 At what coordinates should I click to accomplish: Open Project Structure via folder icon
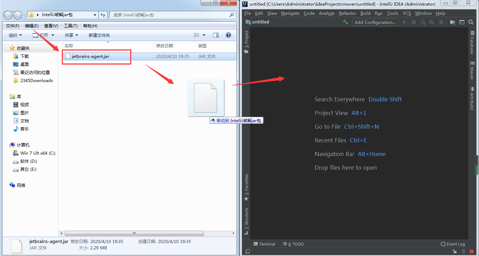453,22
